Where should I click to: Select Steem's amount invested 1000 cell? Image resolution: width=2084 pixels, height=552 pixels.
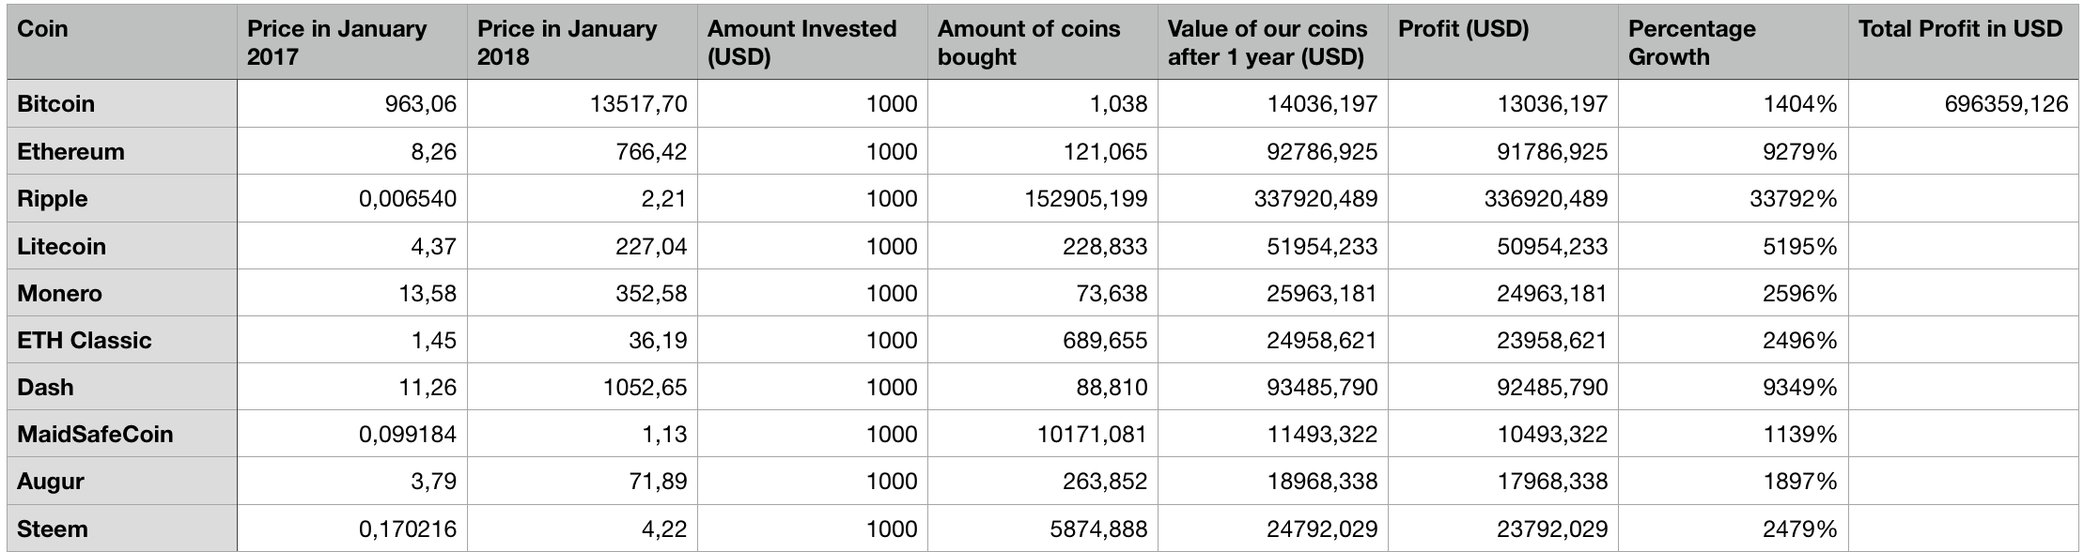[892, 529]
